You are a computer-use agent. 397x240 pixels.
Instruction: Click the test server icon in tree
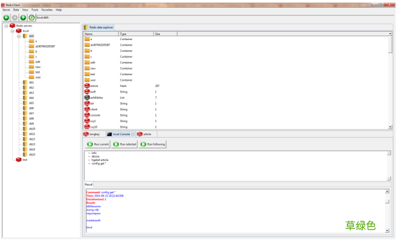(x=19, y=160)
